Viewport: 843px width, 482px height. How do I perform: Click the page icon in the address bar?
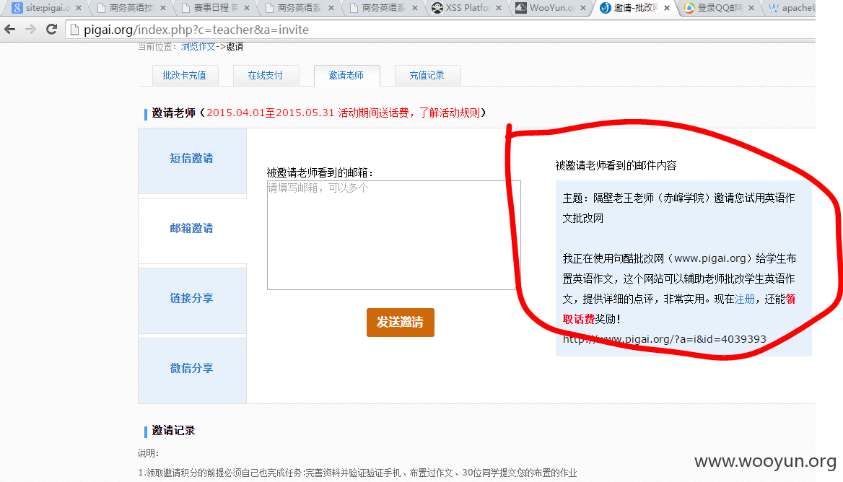(75, 30)
